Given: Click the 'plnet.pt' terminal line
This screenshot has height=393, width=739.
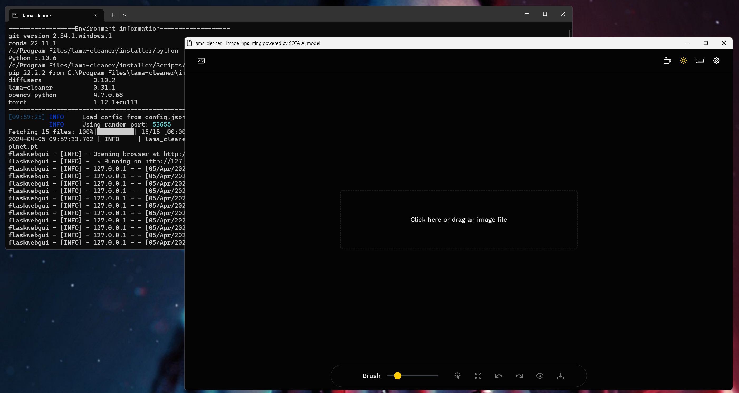Looking at the screenshot, I should [x=23, y=147].
